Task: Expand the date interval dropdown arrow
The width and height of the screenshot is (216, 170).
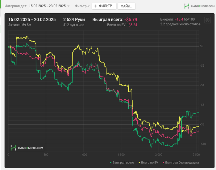Action: point(68,6)
